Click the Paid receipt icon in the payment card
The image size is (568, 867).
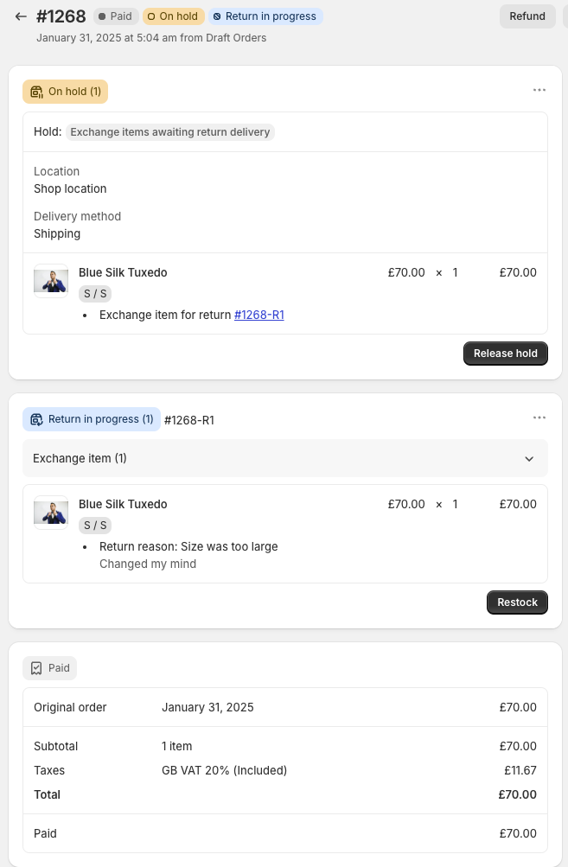coord(36,668)
